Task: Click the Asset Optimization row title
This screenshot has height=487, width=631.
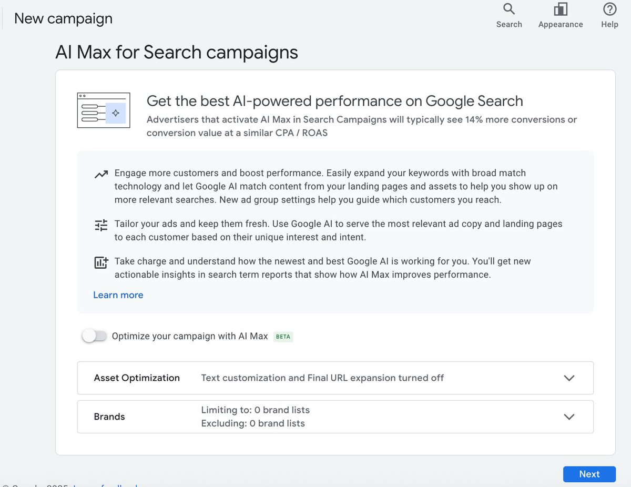Action: pyautogui.click(x=137, y=378)
